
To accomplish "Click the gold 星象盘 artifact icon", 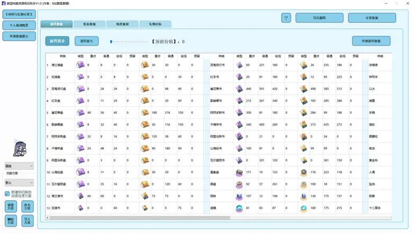I will coord(304,173).
